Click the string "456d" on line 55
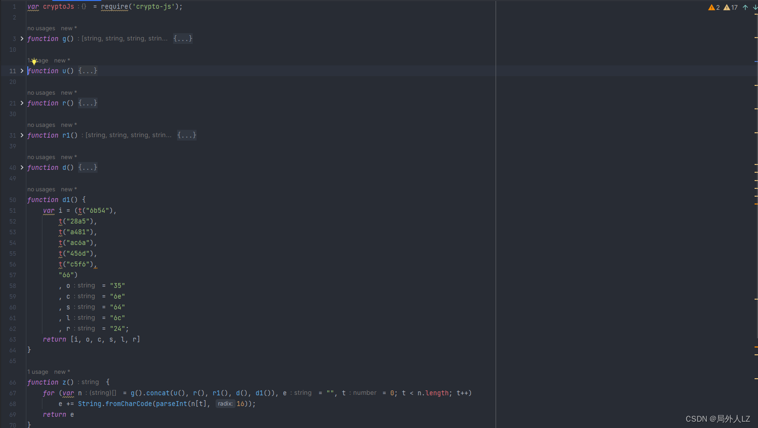The image size is (758, 428). [x=78, y=253]
